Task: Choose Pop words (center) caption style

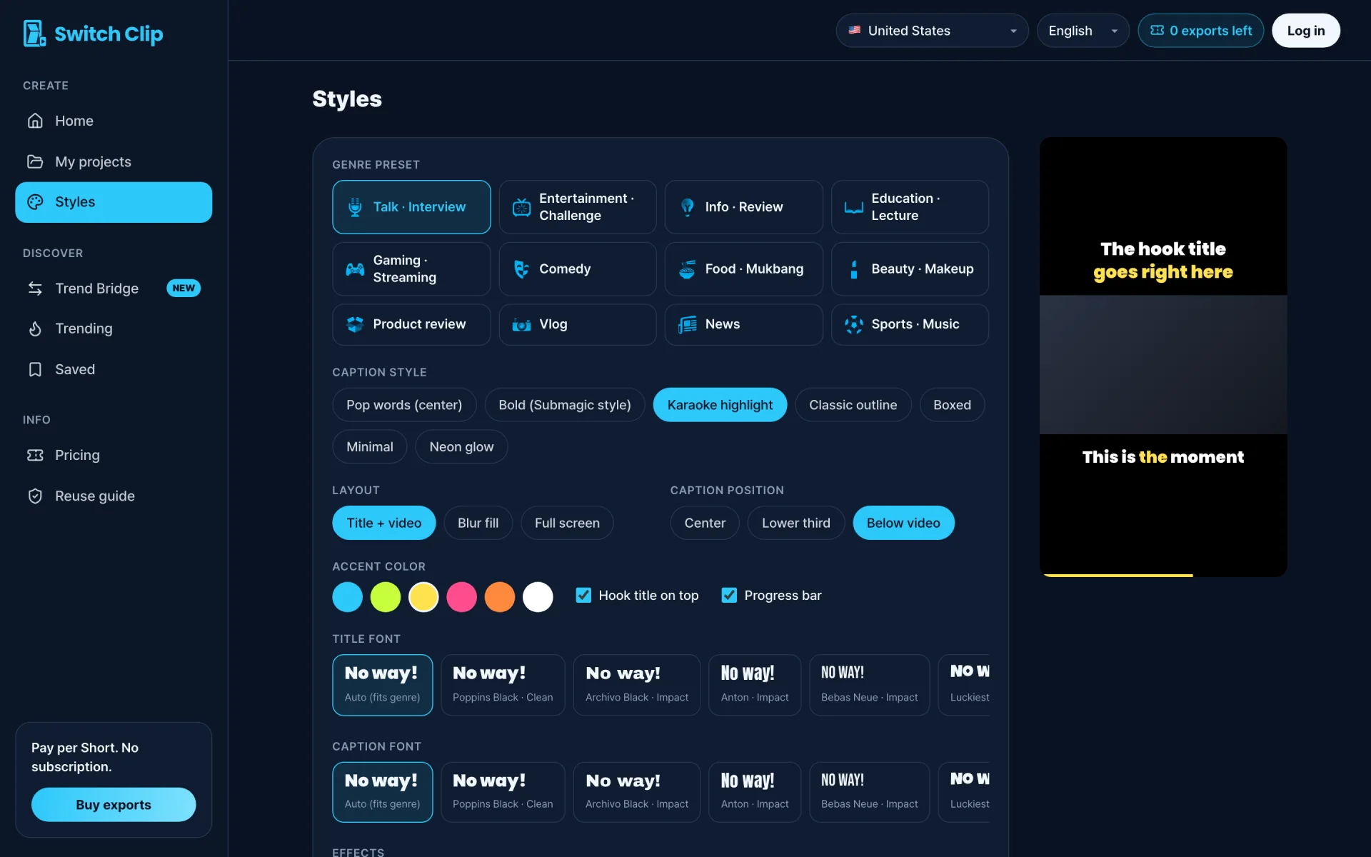Action: pos(404,405)
